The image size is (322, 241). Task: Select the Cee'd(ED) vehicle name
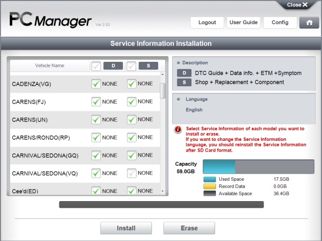pyautogui.click(x=25, y=191)
